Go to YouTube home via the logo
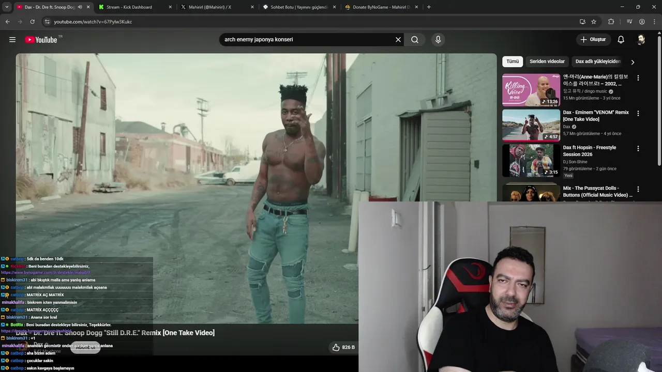The height and width of the screenshot is (372, 662). (41, 40)
